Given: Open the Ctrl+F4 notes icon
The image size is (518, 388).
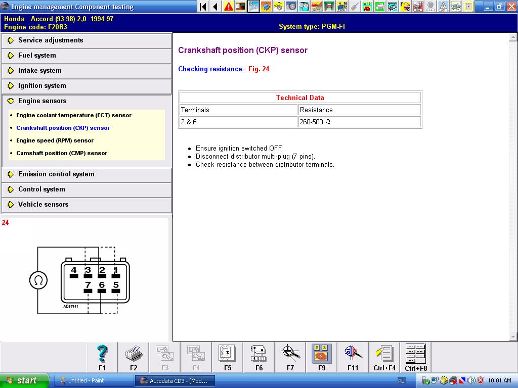Looking at the screenshot, I should (384, 358).
